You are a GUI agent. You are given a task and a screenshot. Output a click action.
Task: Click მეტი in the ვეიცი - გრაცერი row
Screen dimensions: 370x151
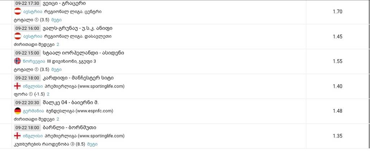56,20
